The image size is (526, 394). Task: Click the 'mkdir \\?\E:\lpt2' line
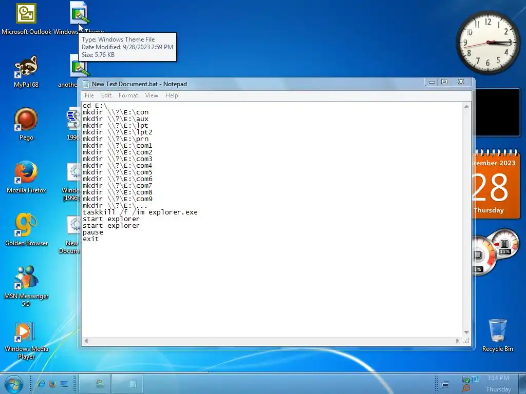point(118,132)
